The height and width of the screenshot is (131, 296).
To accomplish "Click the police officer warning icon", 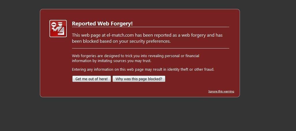I will 58,29.
